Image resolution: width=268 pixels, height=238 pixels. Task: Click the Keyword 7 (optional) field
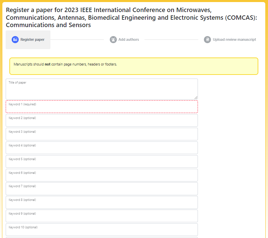(102, 189)
